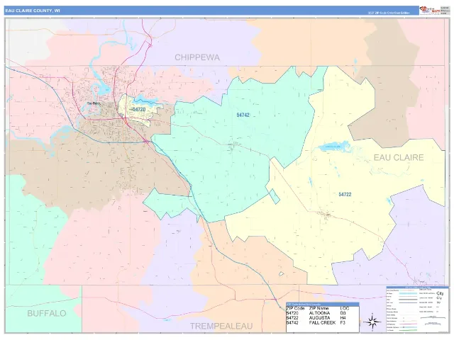The height and width of the screenshot is (340, 454).
Task: Click AUGUSTA in the ZIP index table
Action: pyautogui.click(x=319, y=318)
